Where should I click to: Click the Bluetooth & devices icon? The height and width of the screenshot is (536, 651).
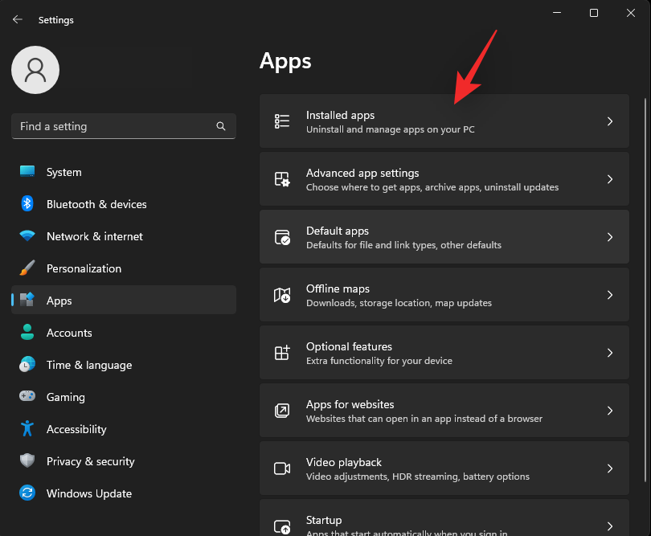coord(28,204)
